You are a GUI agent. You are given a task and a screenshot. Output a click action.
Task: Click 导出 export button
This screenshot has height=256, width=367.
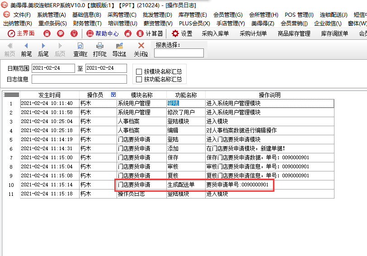[x=119, y=50]
